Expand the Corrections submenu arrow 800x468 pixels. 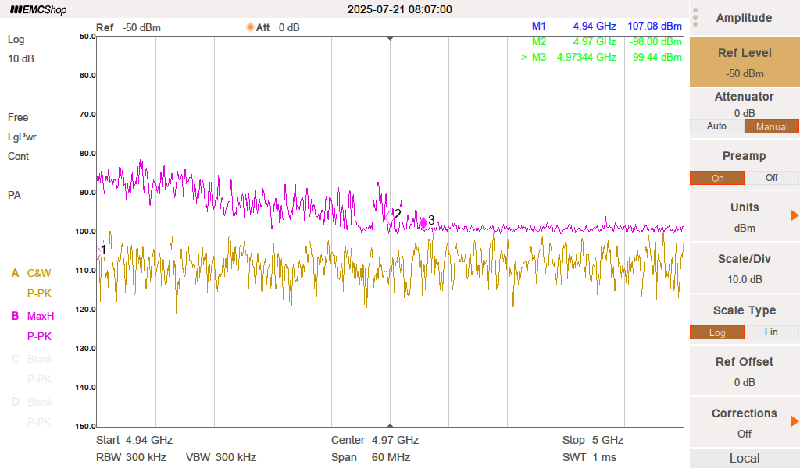[795, 421]
